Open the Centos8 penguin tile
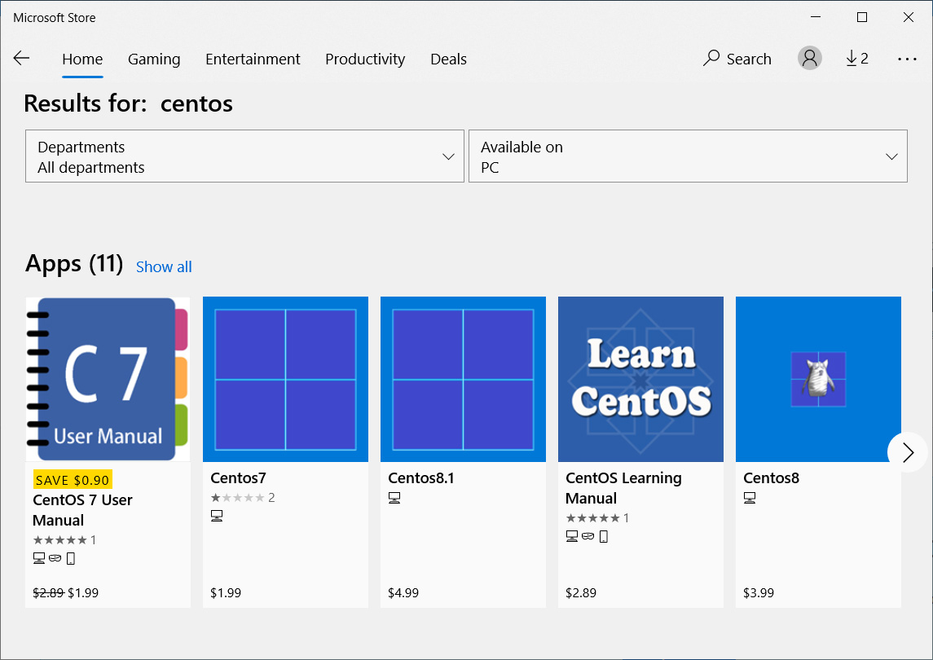The height and width of the screenshot is (660, 933). tap(818, 379)
